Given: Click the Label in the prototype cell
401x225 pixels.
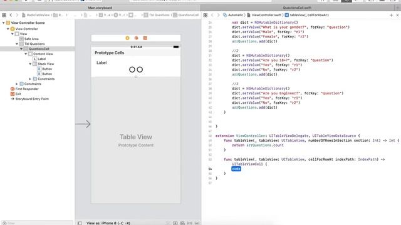Looking at the screenshot, I should (x=102, y=62).
